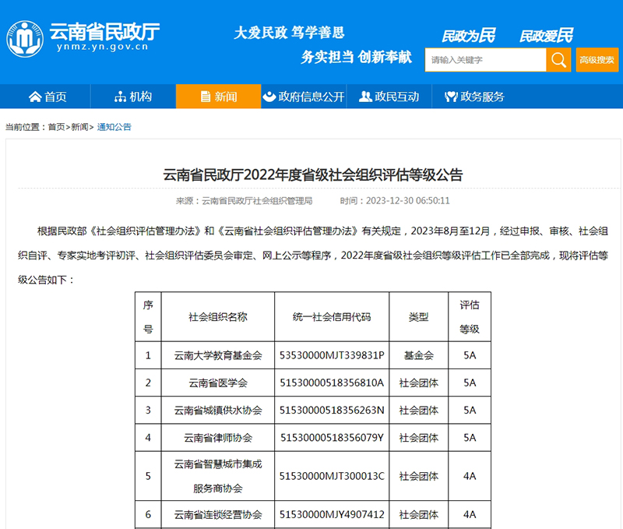
Task: Click the 序号 column header
Action: point(148,317)
